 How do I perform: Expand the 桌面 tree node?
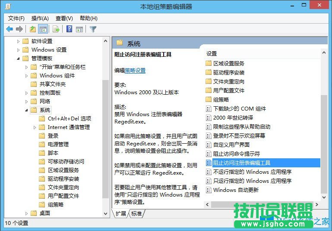(26, 213)
